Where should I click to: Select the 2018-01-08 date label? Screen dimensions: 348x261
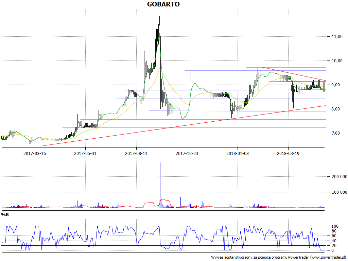pyautogui.click(x=238, y=153)
